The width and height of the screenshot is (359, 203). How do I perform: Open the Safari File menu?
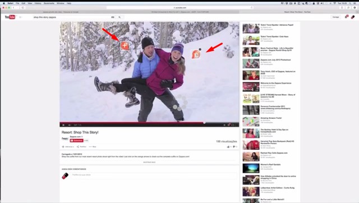pos(17,3)
